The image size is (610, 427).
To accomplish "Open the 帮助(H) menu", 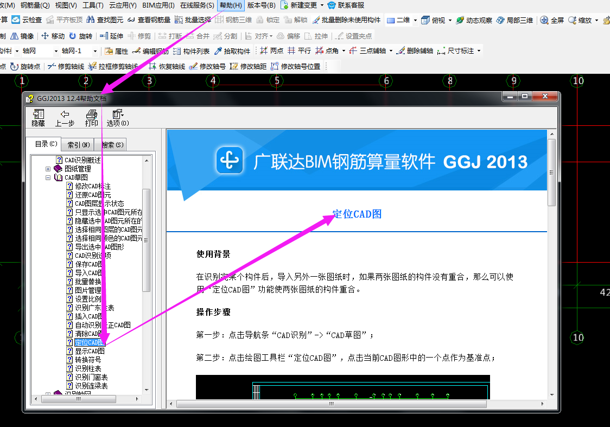I will tap(231, 5).
